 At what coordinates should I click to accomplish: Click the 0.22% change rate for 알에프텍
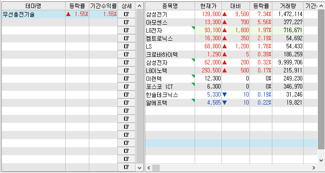click(x=264, y=103)
